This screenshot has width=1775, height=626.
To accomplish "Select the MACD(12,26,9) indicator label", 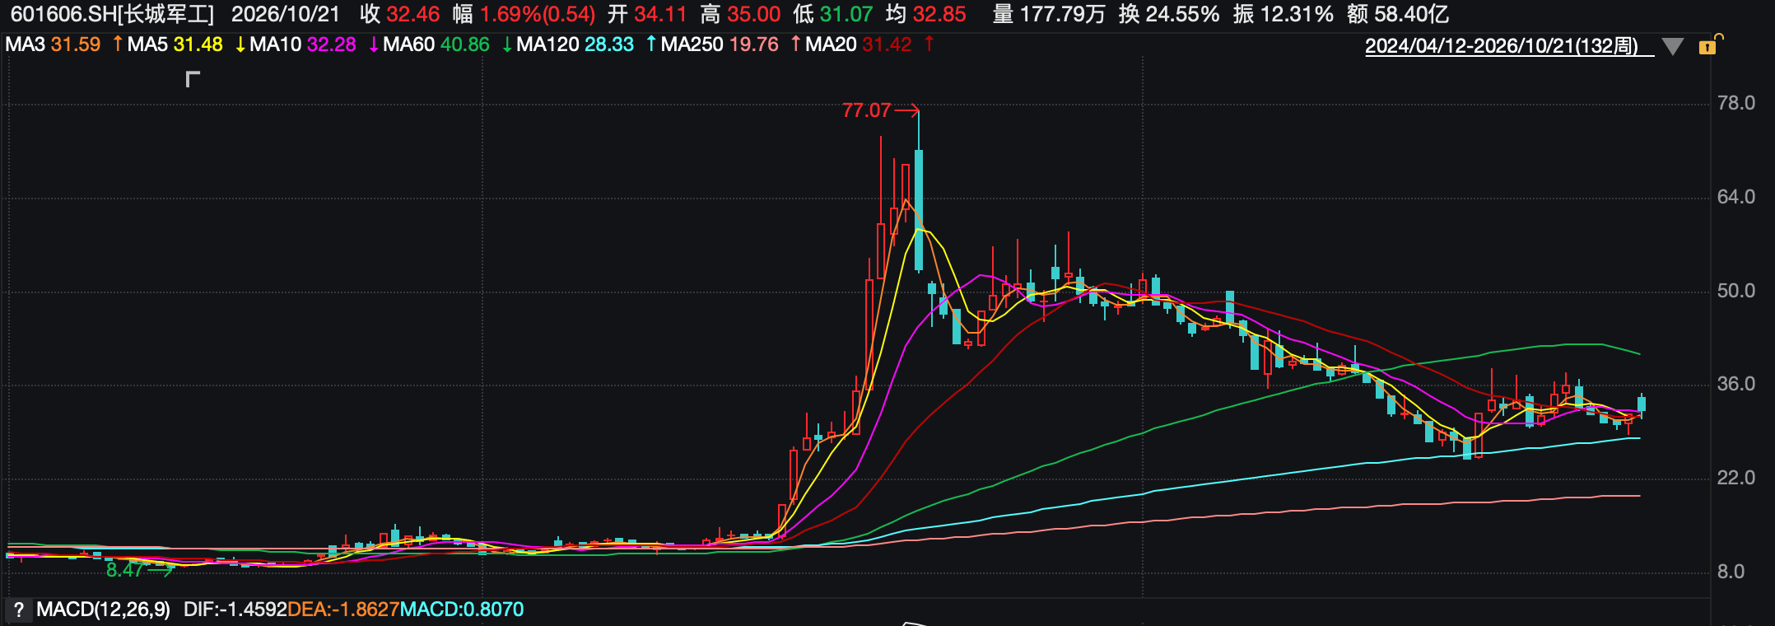I will 103,610.
